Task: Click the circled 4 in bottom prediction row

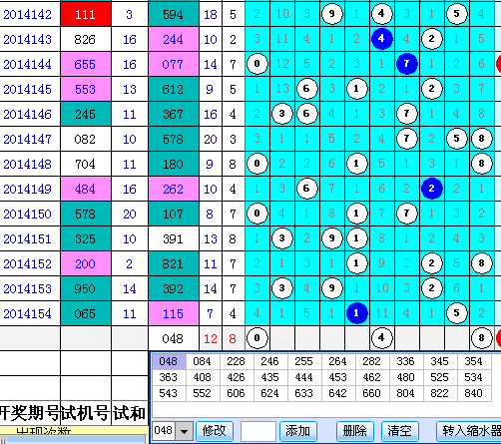Action: pos(381,338)
